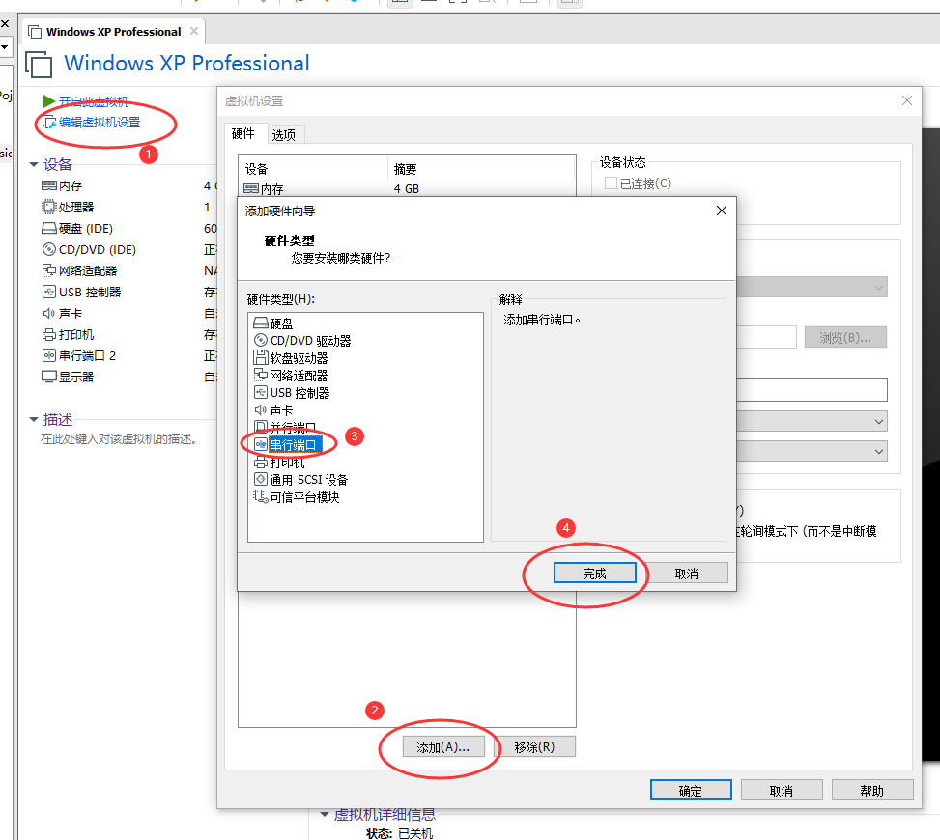Click 完成 to finish the wizard
940x840 pixels.
click(x=595, y=574)
